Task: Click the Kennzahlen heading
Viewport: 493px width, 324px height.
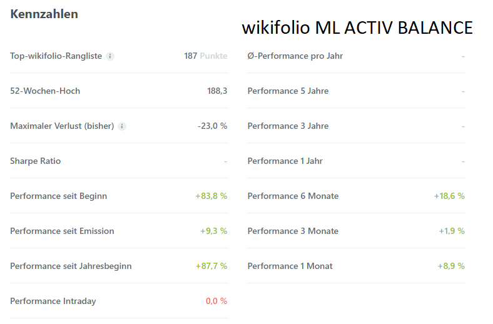Action: [x=44, y=14]
